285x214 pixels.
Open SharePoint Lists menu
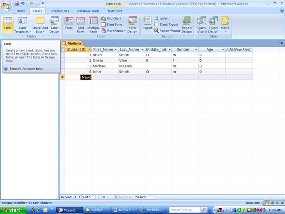[40, 25]
